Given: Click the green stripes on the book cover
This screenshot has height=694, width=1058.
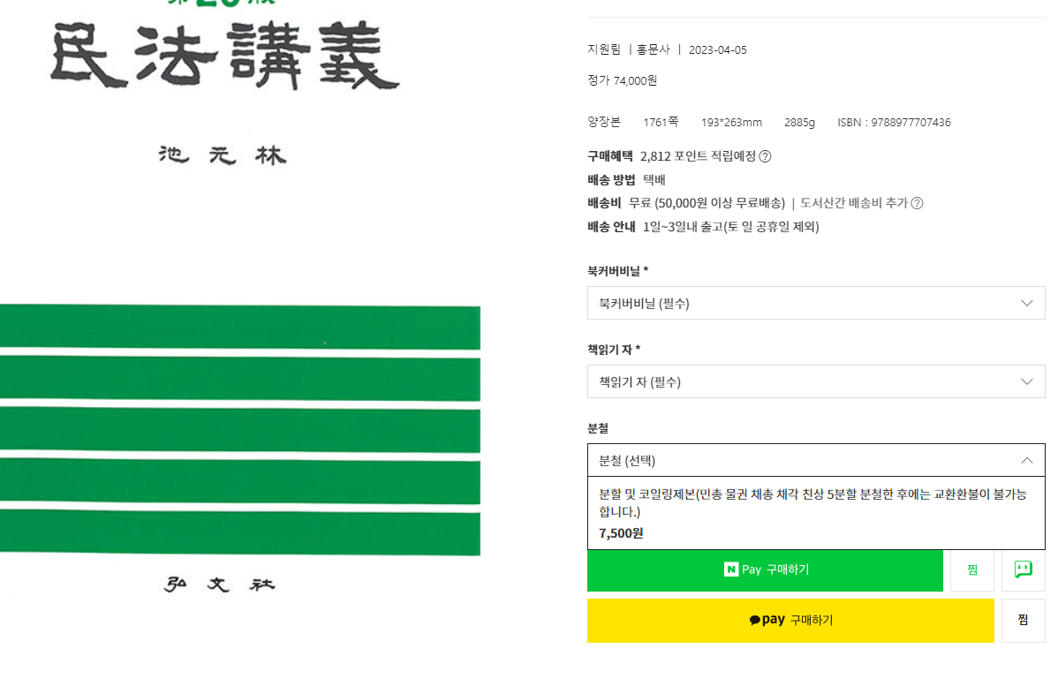Looking at the screenshot, I should click(238, 430).
